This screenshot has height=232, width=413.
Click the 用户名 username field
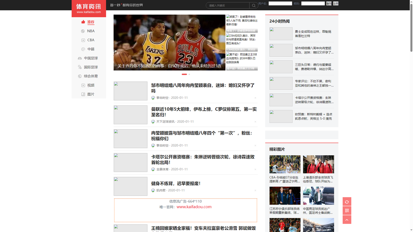coord(280,3)
